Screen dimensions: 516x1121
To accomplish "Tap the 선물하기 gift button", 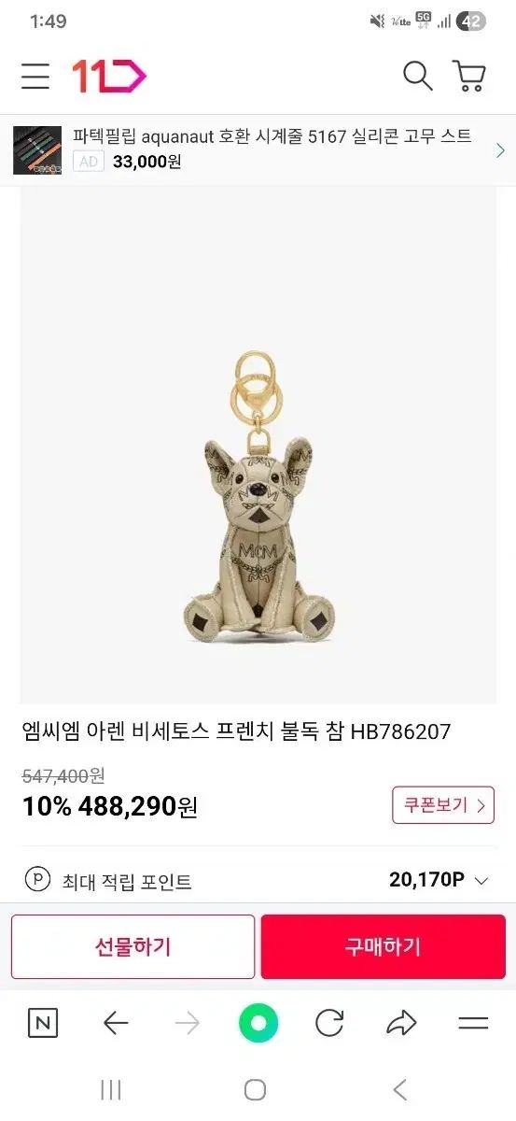I will click(x=132, y=946).
